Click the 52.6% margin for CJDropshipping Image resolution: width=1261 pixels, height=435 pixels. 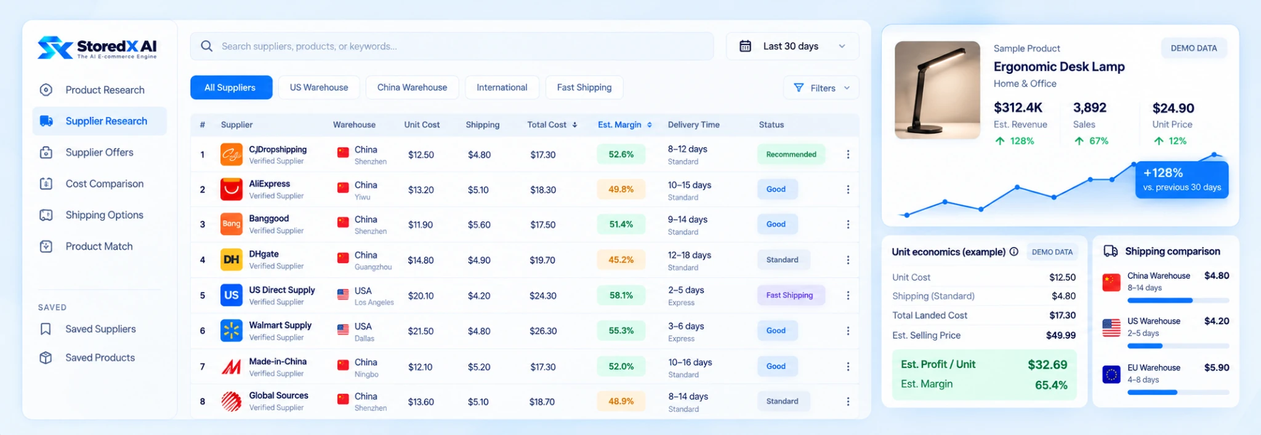[621, 154]
